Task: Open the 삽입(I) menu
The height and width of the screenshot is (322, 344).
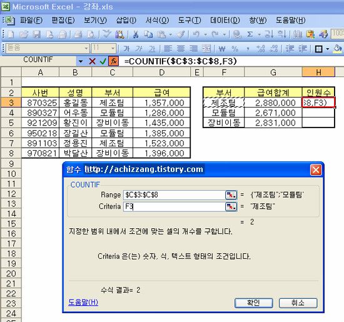Action: [x=126, y=20]
